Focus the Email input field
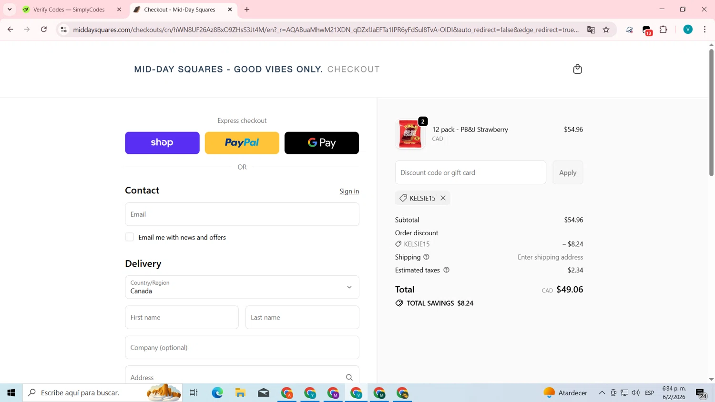 click(x=242, y=214)
